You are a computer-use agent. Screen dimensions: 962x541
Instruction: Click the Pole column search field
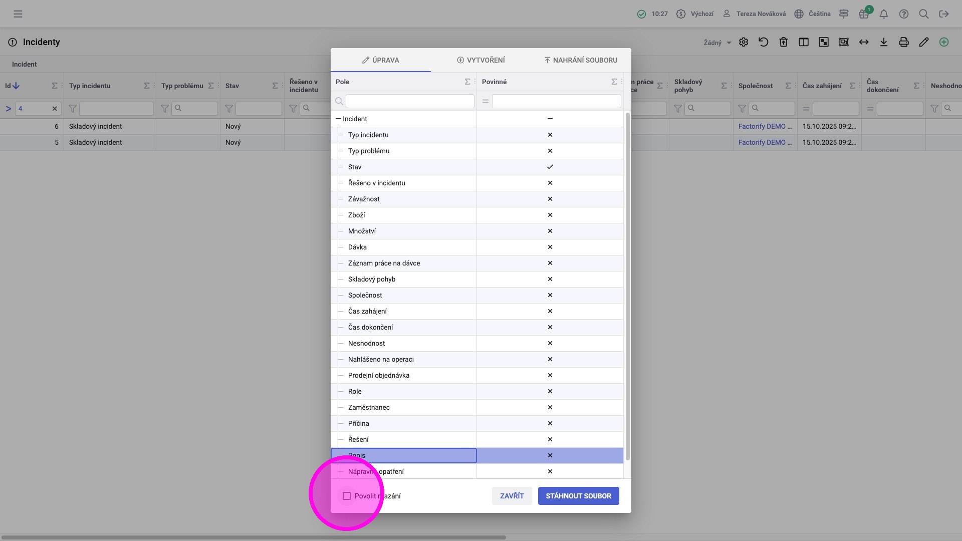[x=410, y=101]
